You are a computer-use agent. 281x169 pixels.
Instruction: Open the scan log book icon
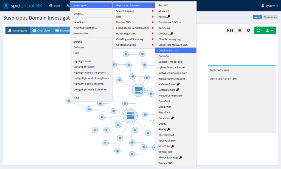239,30
